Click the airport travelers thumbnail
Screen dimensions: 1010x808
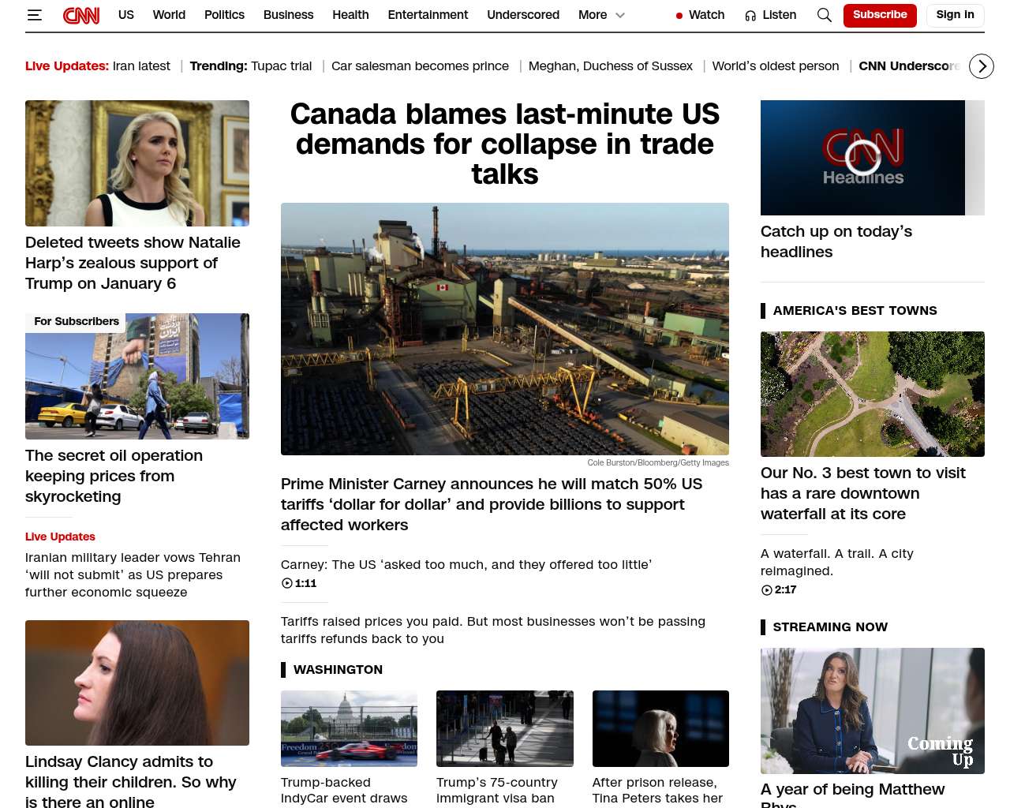[505, 728]
